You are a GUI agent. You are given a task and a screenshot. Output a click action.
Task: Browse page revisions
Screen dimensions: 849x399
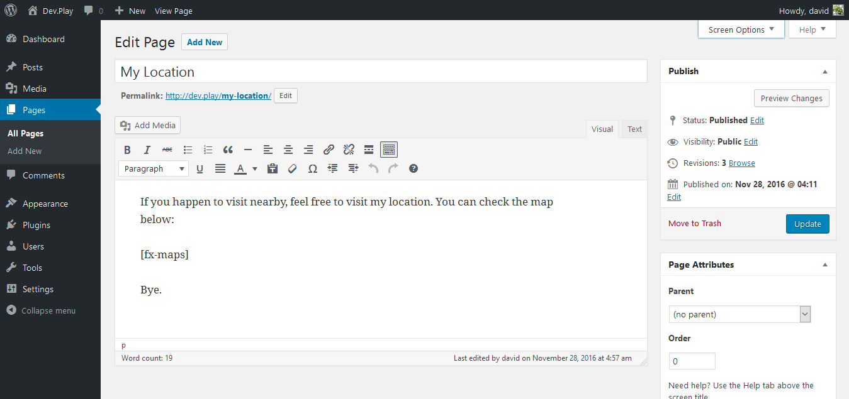click(742, 163)
